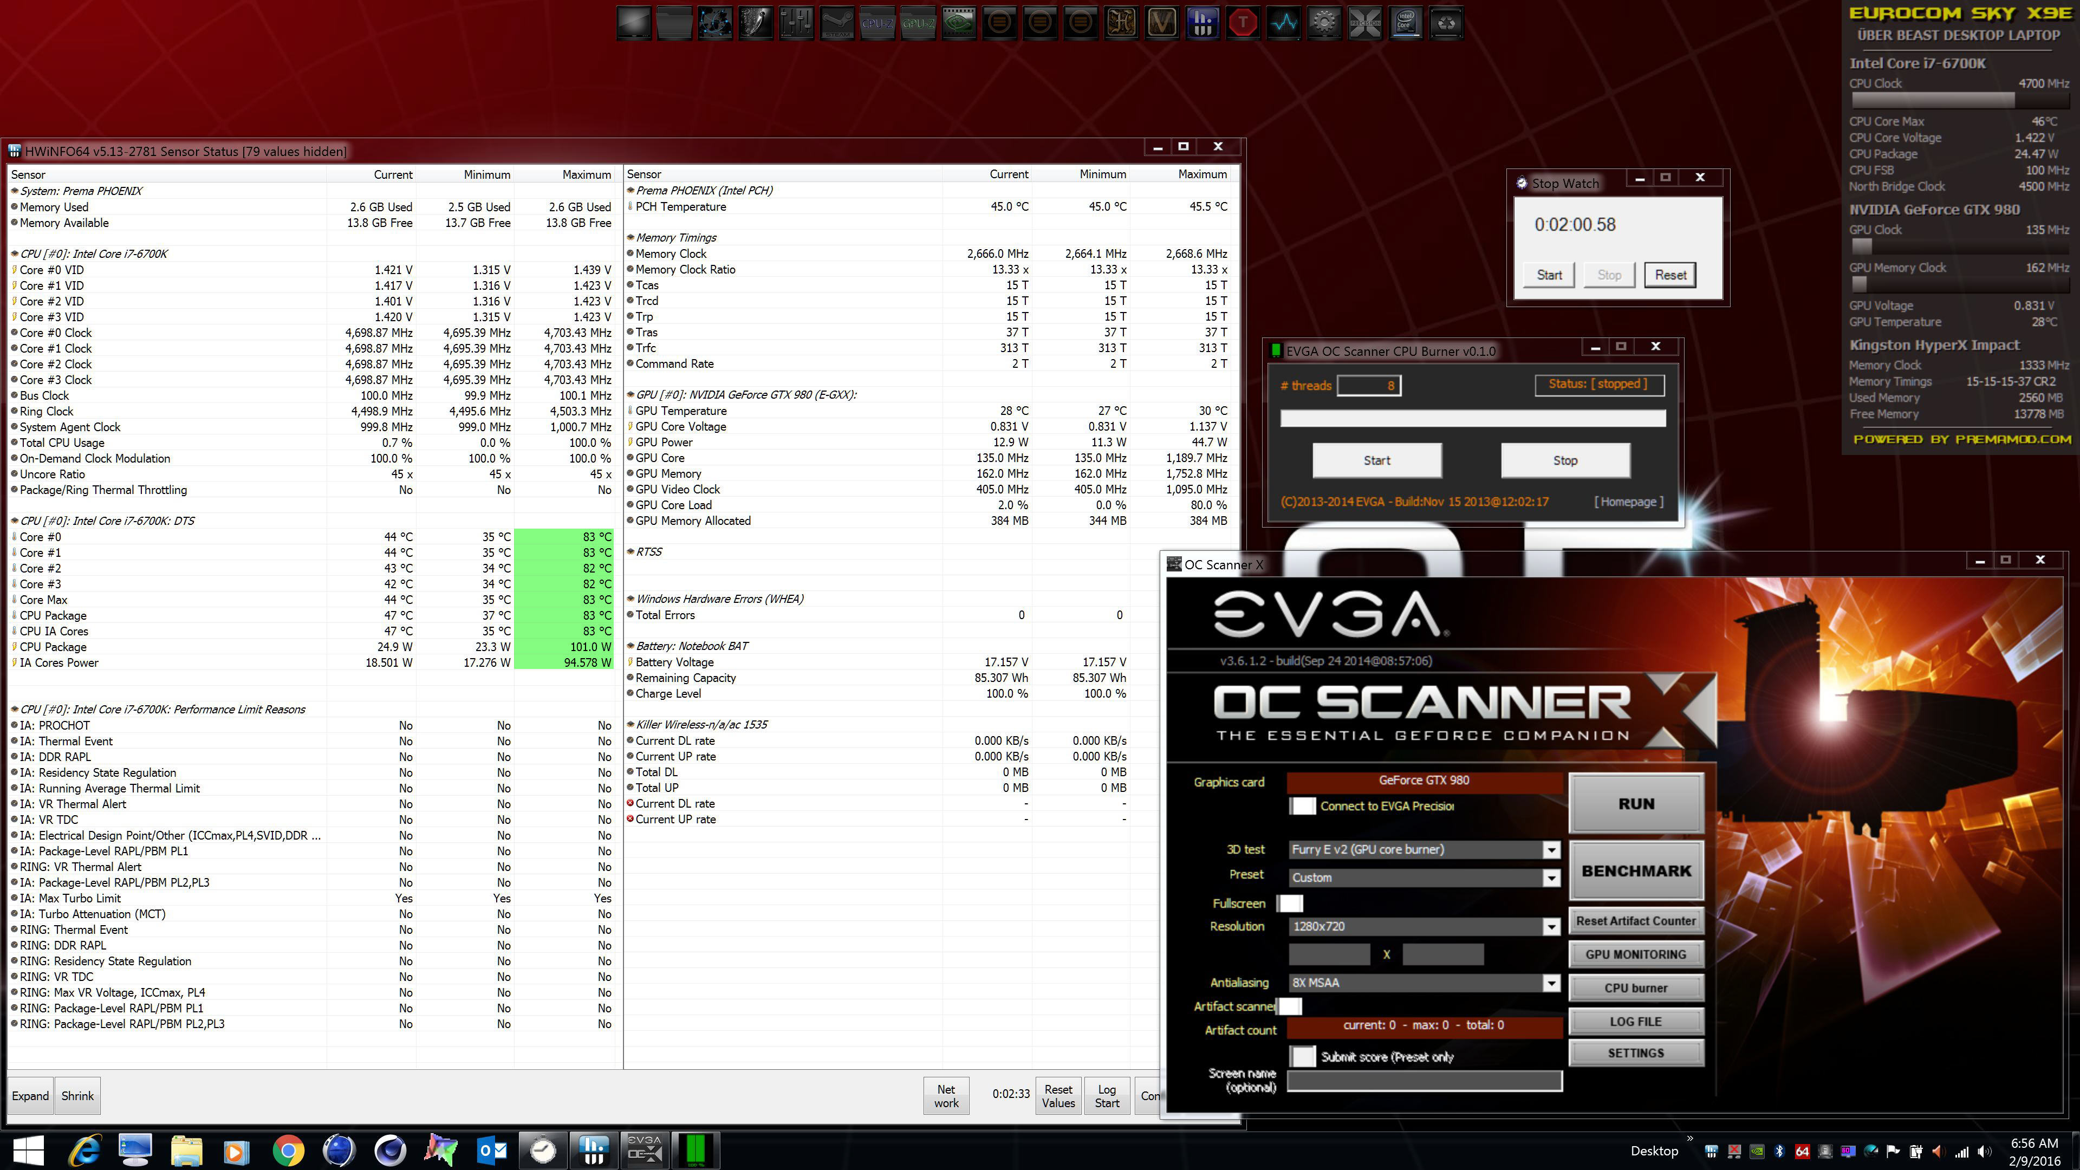This screenshot has height=1170, width=2080.
Task: Open the network globe icon in the dock
Action: [714, 23]
